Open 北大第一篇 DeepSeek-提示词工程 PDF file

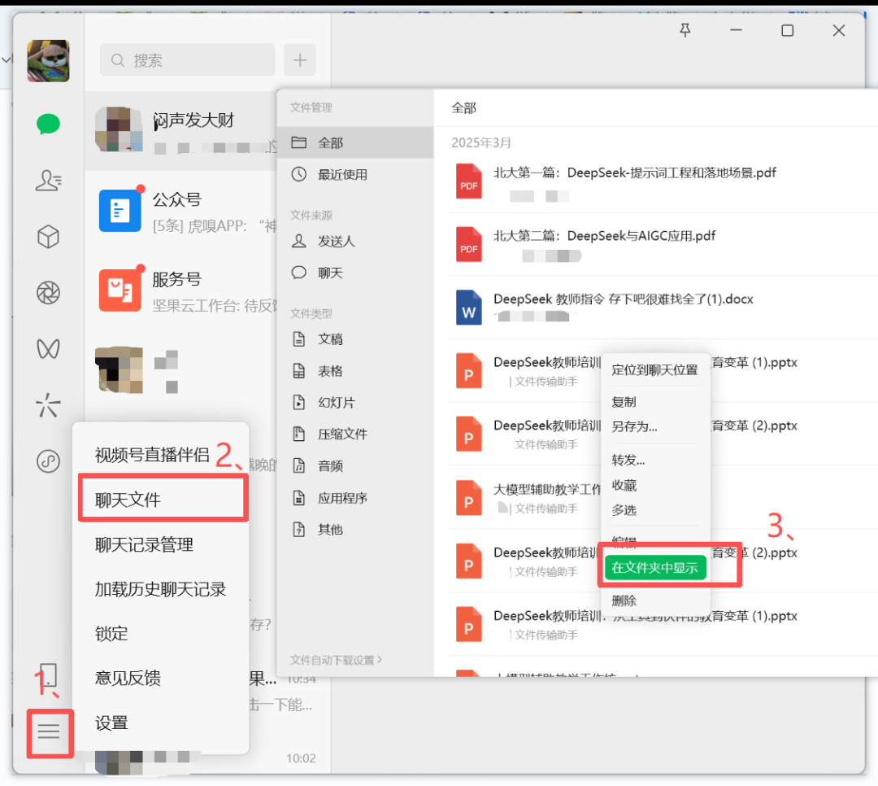click(663, 181)
